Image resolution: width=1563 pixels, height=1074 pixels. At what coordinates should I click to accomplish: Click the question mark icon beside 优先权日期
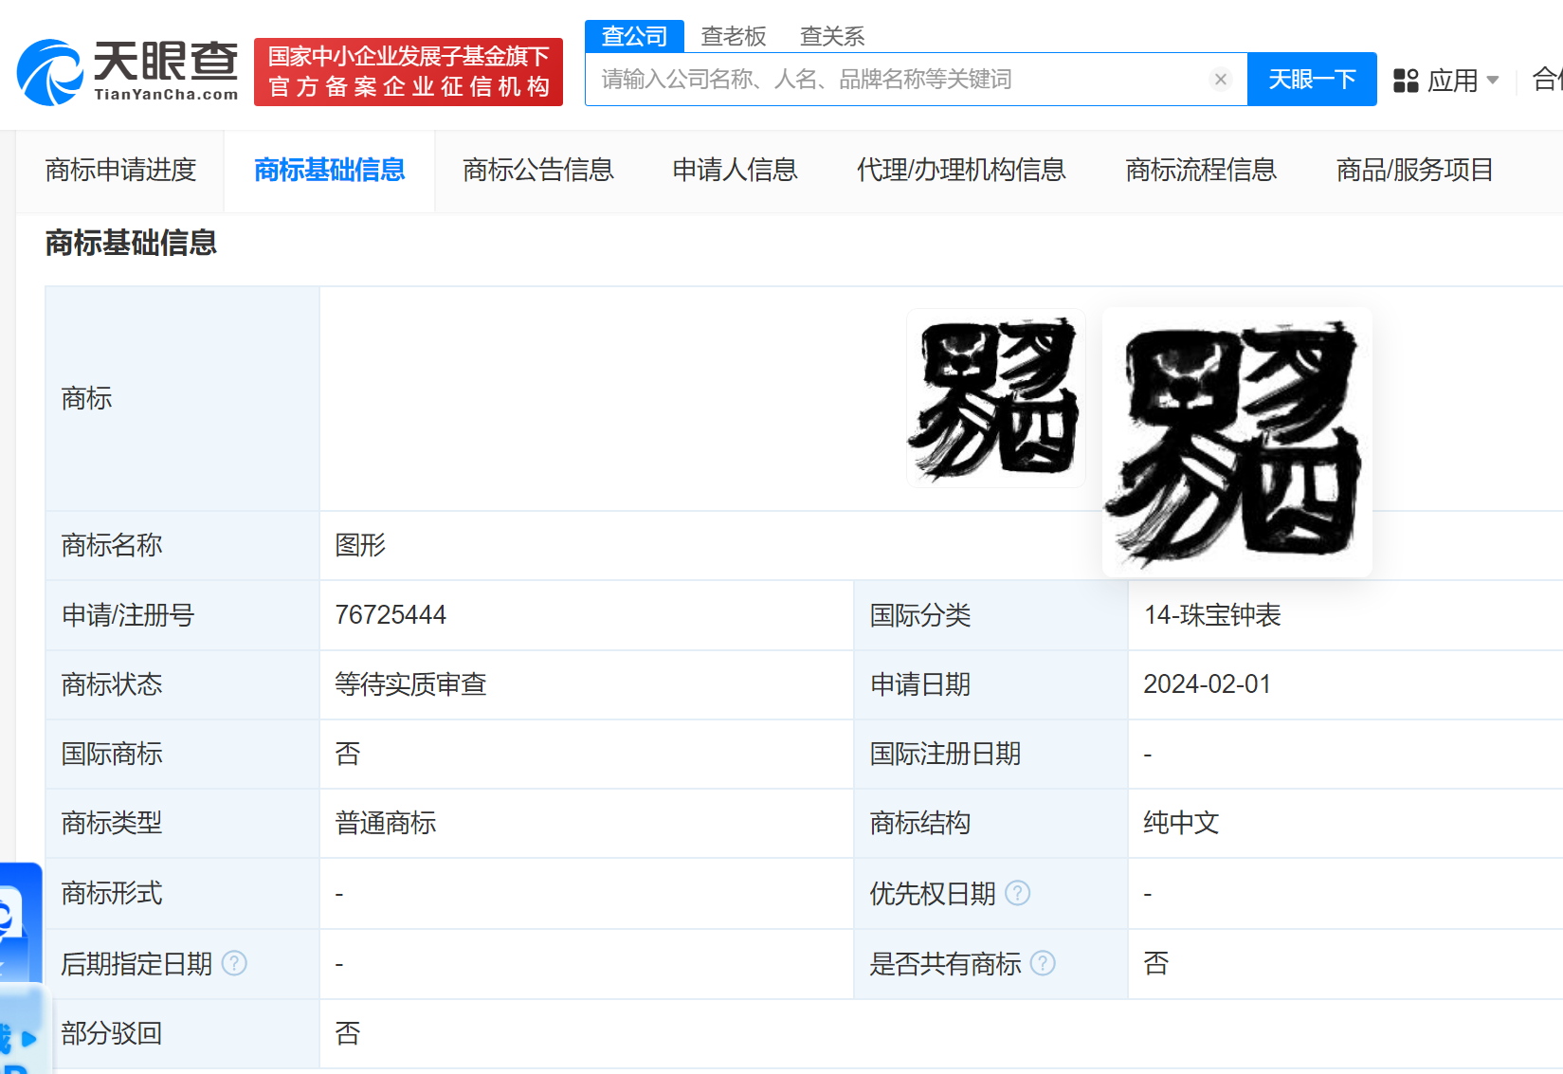coord(1018,893)
